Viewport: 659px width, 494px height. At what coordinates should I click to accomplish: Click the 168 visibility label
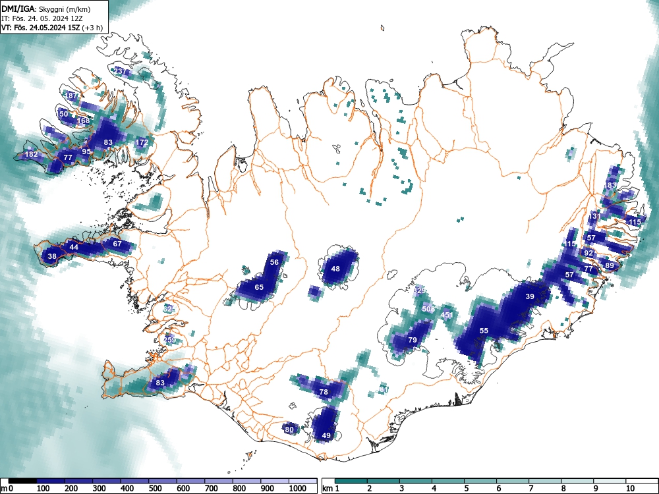click(x=84, y=121)
